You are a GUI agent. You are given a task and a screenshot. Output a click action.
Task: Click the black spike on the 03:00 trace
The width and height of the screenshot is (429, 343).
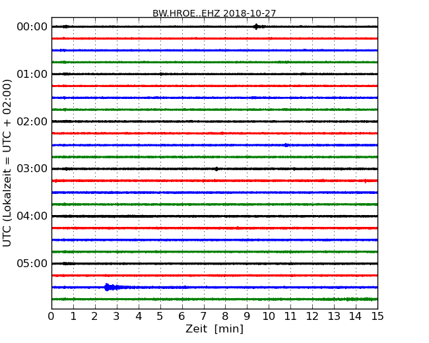(x=216, y=169)
